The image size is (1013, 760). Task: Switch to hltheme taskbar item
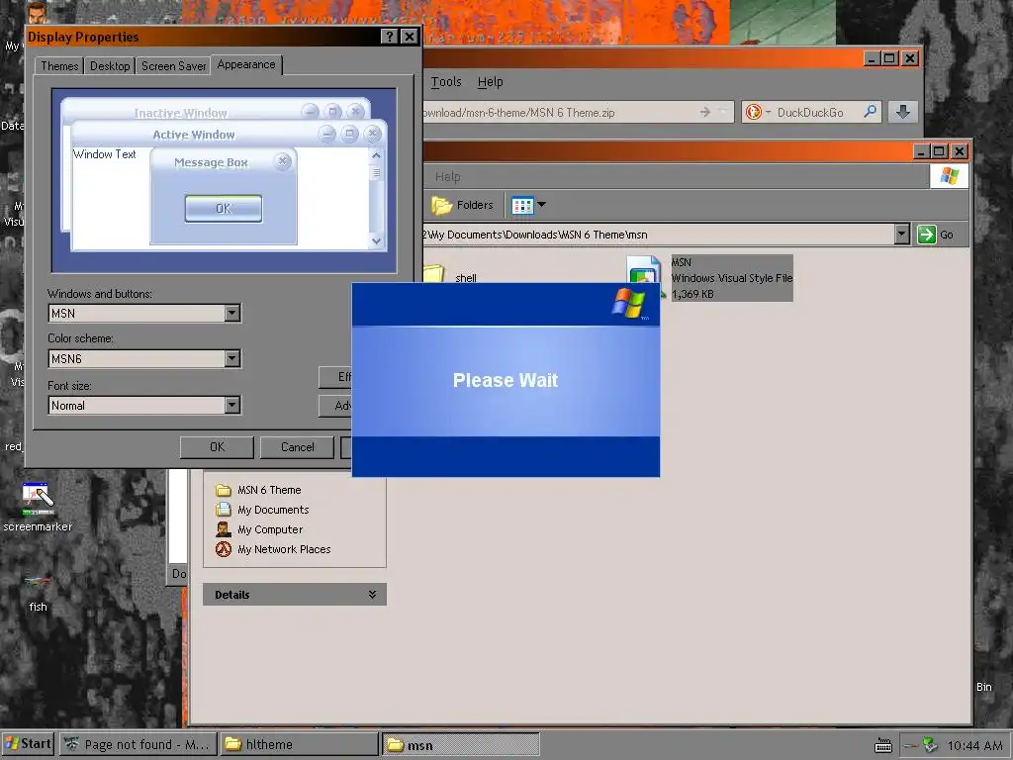299,744
